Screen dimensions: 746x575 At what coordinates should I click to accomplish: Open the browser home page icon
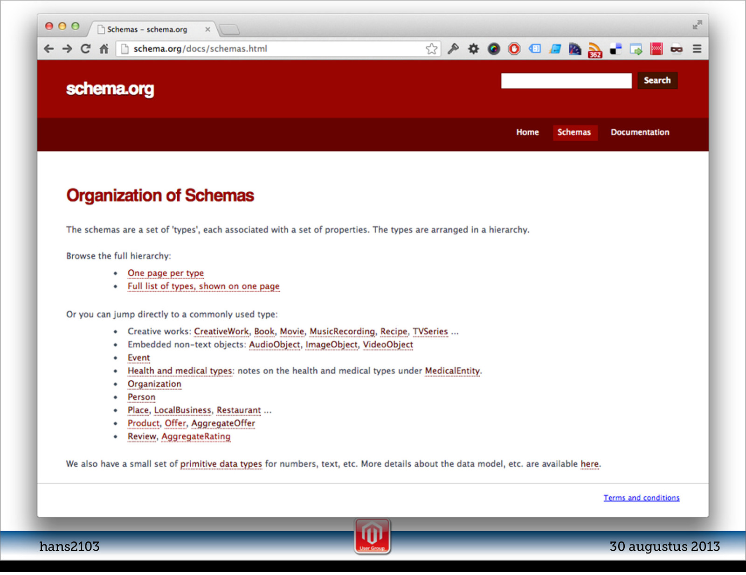coord(104,49)
